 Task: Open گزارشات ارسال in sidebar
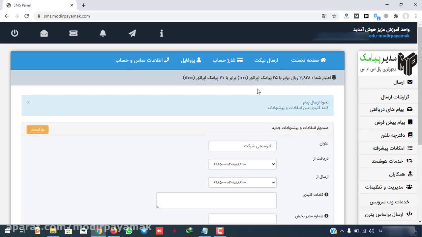pos(395,97)
